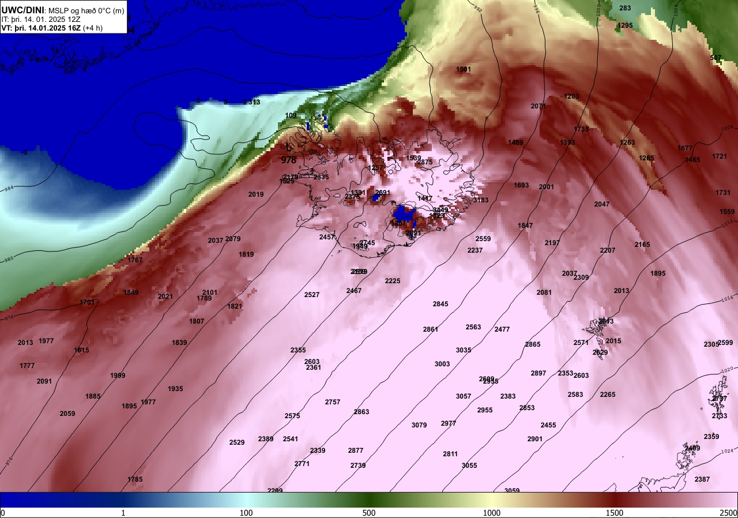Click the height value 2071
The image size is (738, 518).
coord(539,106)
